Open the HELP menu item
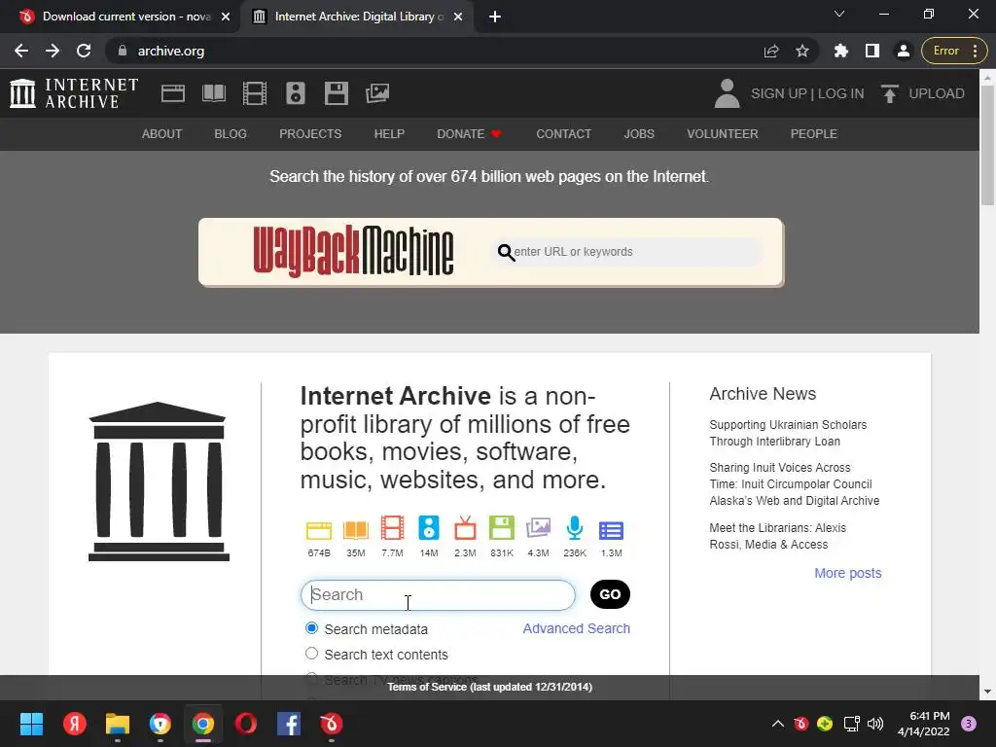Image resolution: width=996 pixels, height=747 pixels. pyautogui.click(x=389, y=134)
